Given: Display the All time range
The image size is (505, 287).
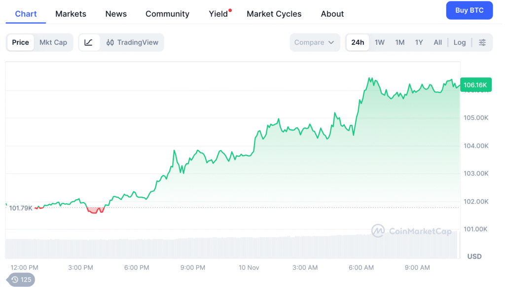Looking at the screenshot, I should (x=438, y=42).
